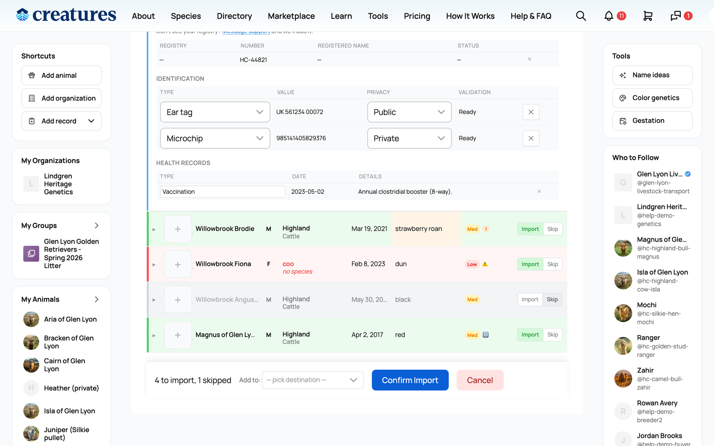714x446 pixels.
Task: Expand the Add record dropdown
Action: click(x=91, y=121)
